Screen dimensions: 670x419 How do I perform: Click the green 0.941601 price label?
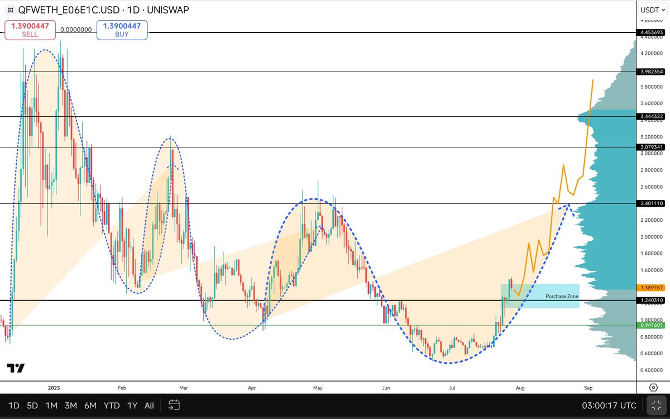[651, 325]
